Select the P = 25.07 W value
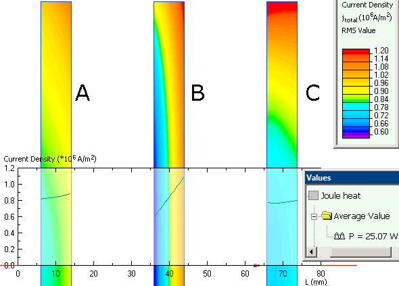Viewport: 399px width, 286px height. (373, 237)
